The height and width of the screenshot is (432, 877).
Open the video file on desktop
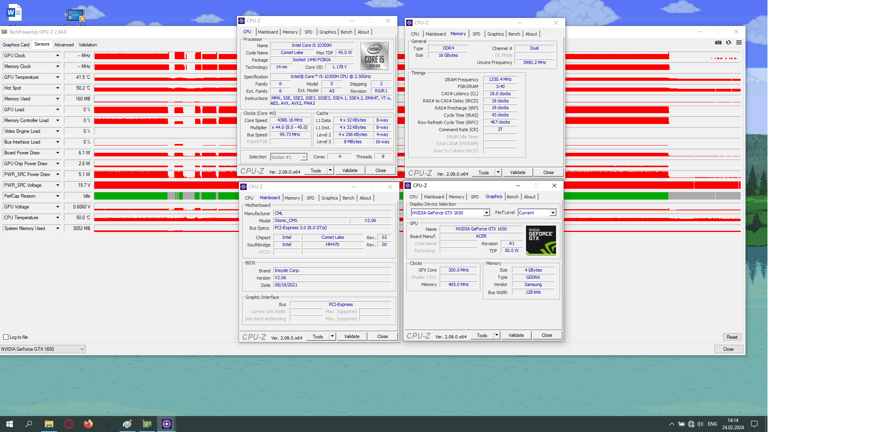click(76, 15)
